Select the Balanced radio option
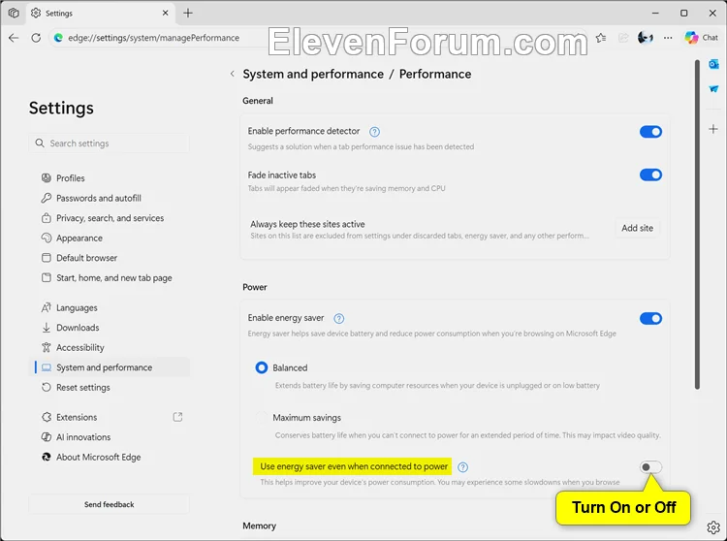The width and height of the screenshot is (727, 541). (262, 367)
